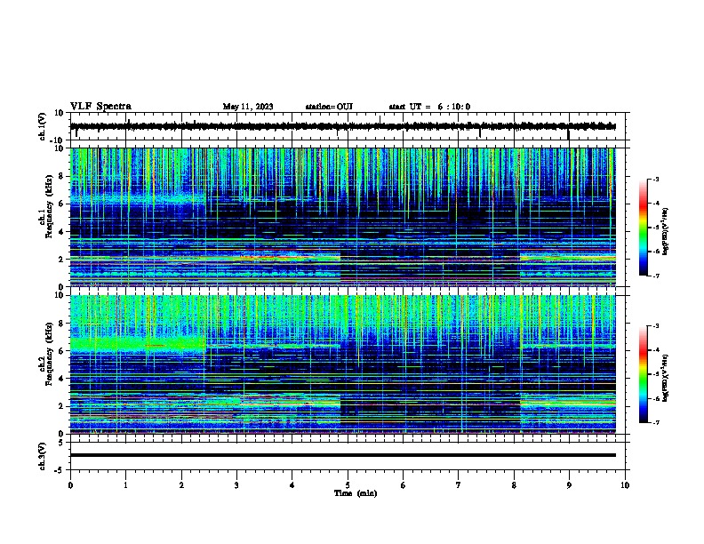Select the "start UT = 6 : 10: 0" text

coord(429,107)
